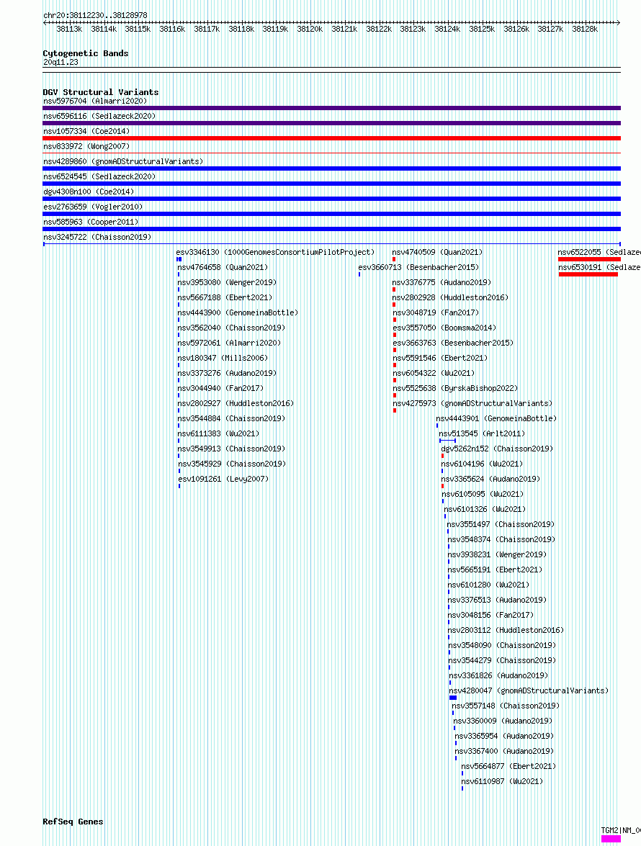Click nsv5591546 (Ebert2021) label
Image resolution: width=641 pixels, height=846 pixels.
[x=440, y=358]
